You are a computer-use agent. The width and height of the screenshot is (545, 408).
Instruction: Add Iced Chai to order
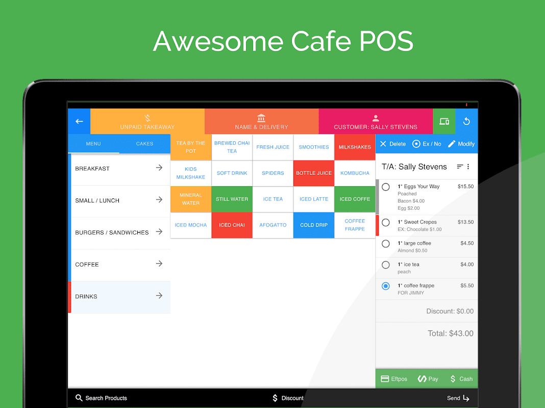tap(232, 225)
